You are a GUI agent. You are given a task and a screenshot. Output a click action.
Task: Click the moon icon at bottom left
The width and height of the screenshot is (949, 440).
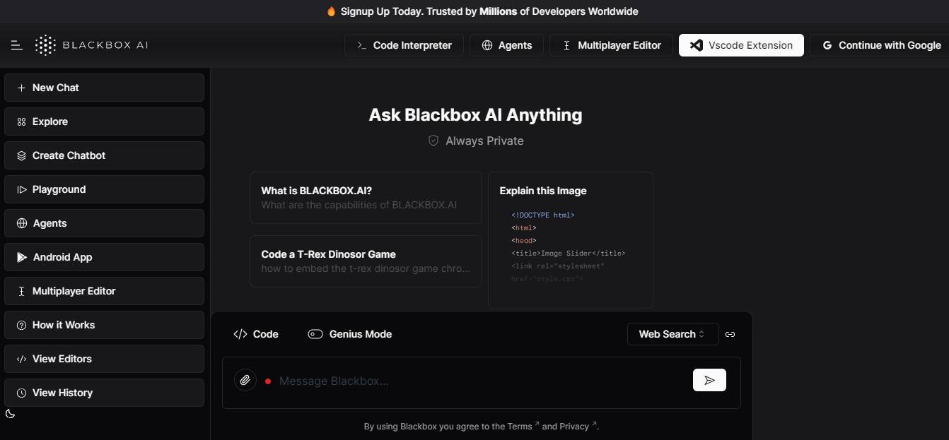click(x=9, y=415)
